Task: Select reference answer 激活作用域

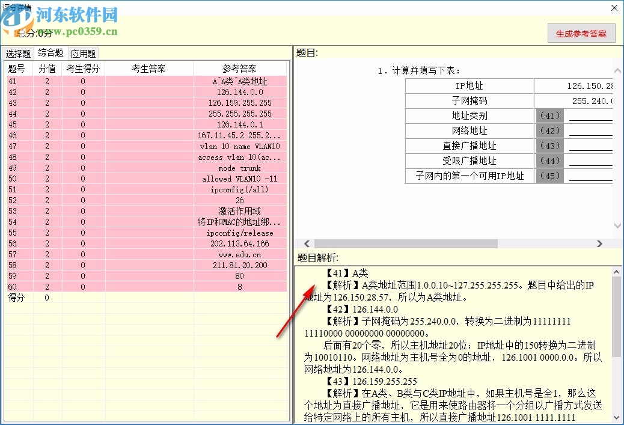Action: click(240, 211)
